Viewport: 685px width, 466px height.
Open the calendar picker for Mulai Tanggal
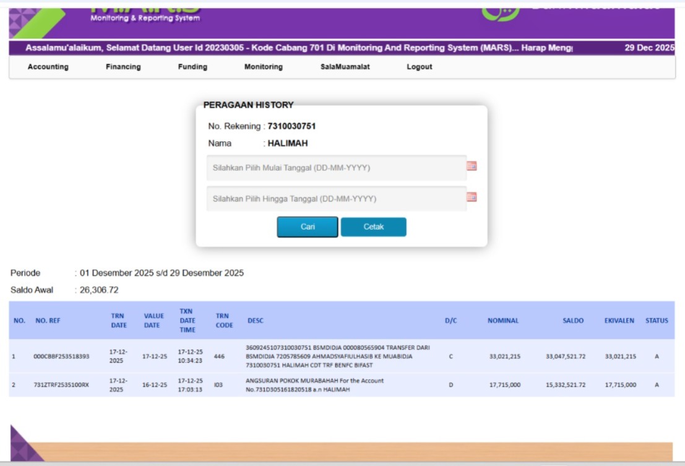pos(472,166)
